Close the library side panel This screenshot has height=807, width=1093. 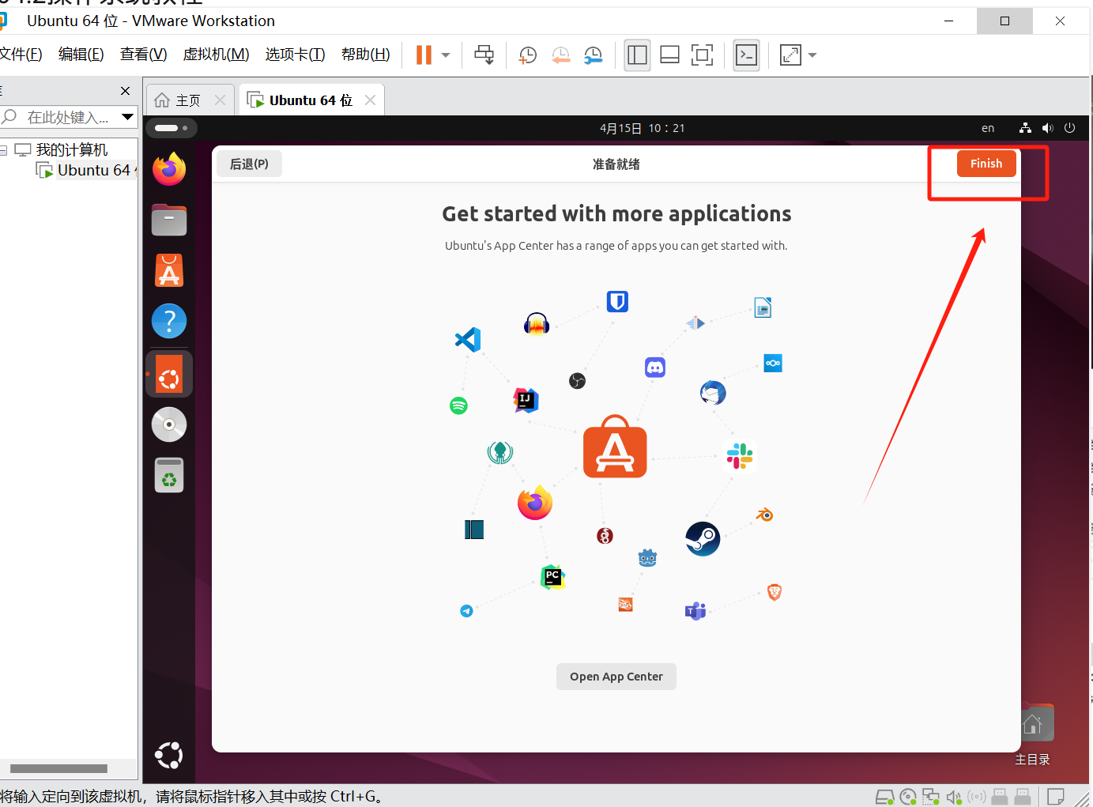pos(125,91)
